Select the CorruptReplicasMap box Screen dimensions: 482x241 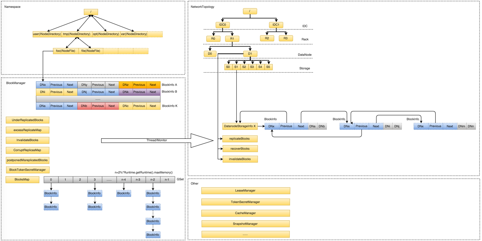click(28, 150)
